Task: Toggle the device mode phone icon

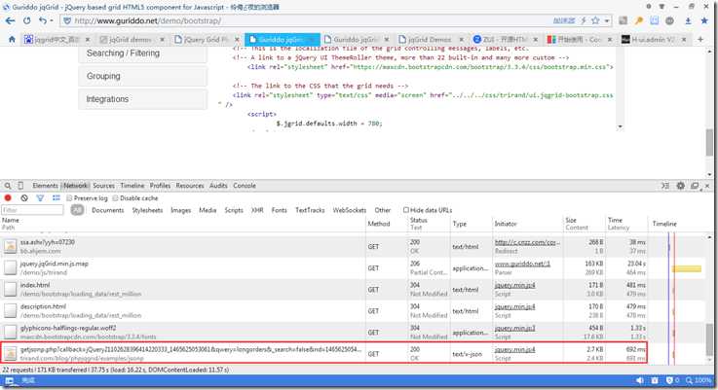Action: click(x=21, y=185)
